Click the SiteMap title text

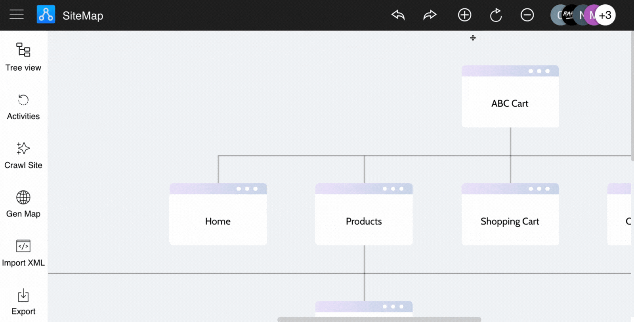click(83, 15)
